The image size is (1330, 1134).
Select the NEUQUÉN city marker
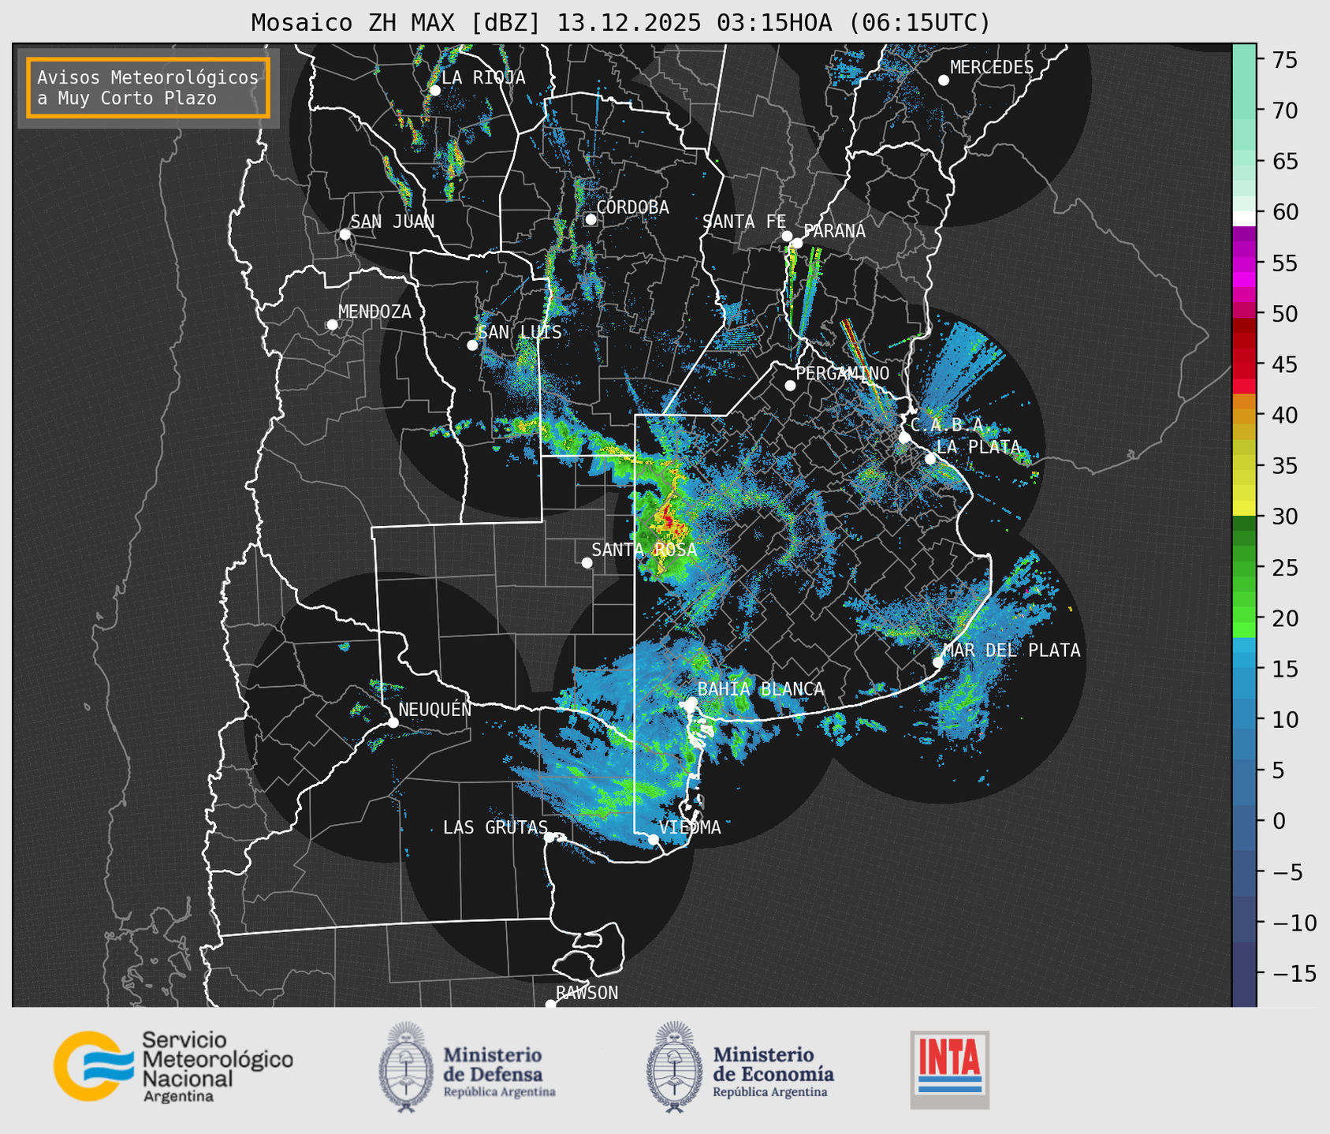coord(393,722)
